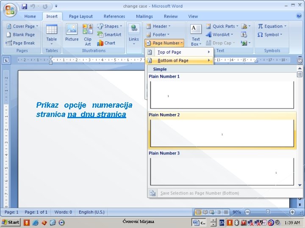
Task: Switch to Web Layout view
Action: click(212, 212)
